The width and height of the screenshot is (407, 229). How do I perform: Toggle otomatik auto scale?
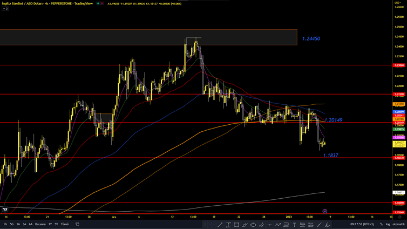tap(398, 224)
